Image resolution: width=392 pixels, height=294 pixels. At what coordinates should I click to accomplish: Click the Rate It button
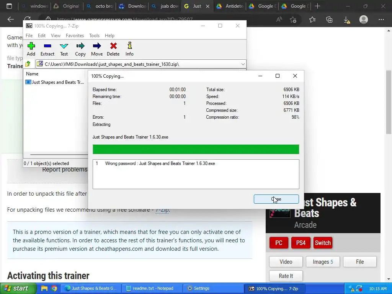coord(286,276)
